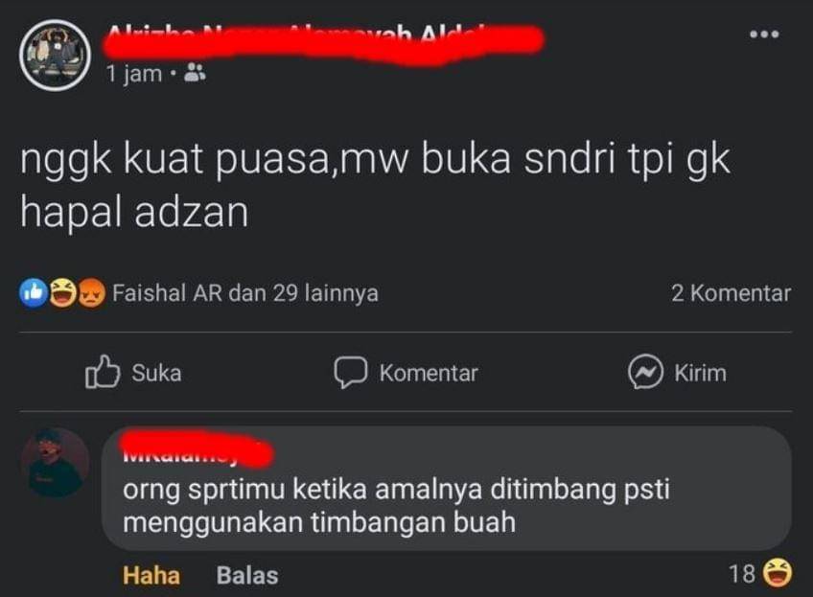Open the three-dot post options menu
813x597 pixels.
click(764, 34)
